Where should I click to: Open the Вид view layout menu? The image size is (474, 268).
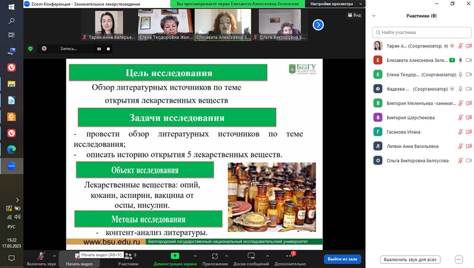coord(354,15)
